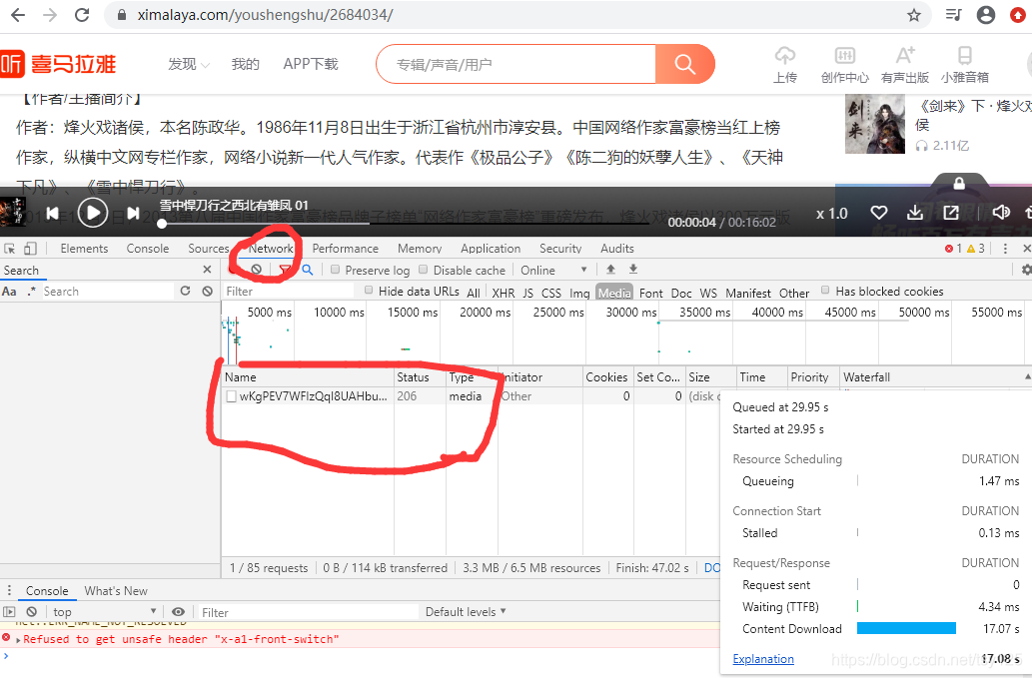
Task: Check Hide data URLs
Action: (369, 291)
